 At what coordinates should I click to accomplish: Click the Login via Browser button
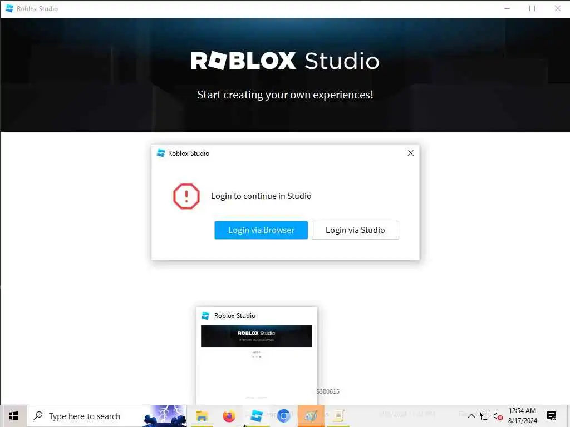[x=261, y=230]
